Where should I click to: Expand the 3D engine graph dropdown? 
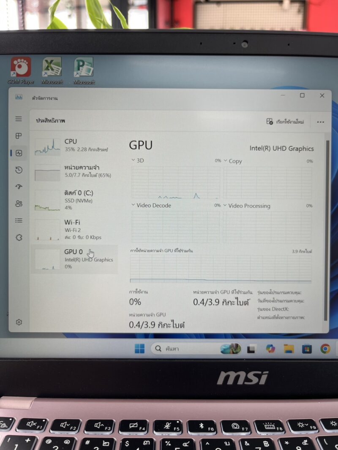tap(134, 160)
